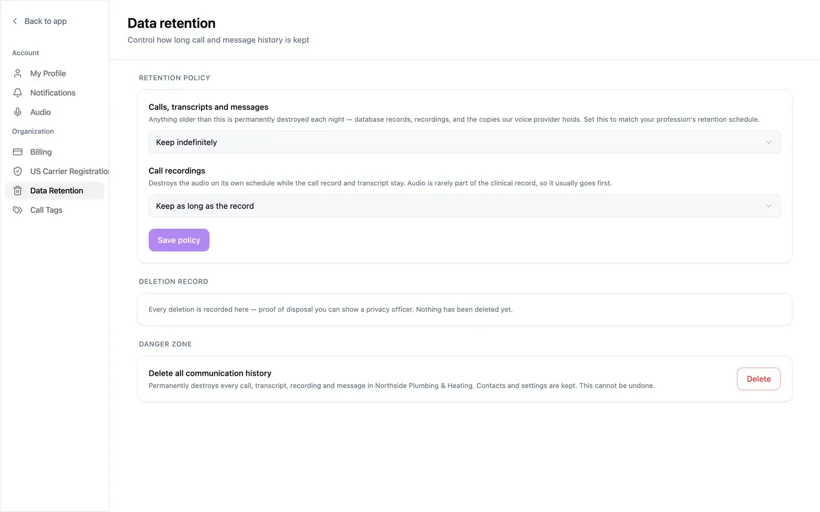Click the 'Calls, transcripts and messages' label
This screenshot has width=820, height=512.
pyautogui.click(x=209, y=107)
